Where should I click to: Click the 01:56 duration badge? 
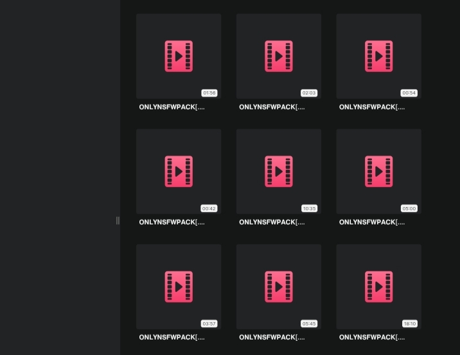[209, 93]
